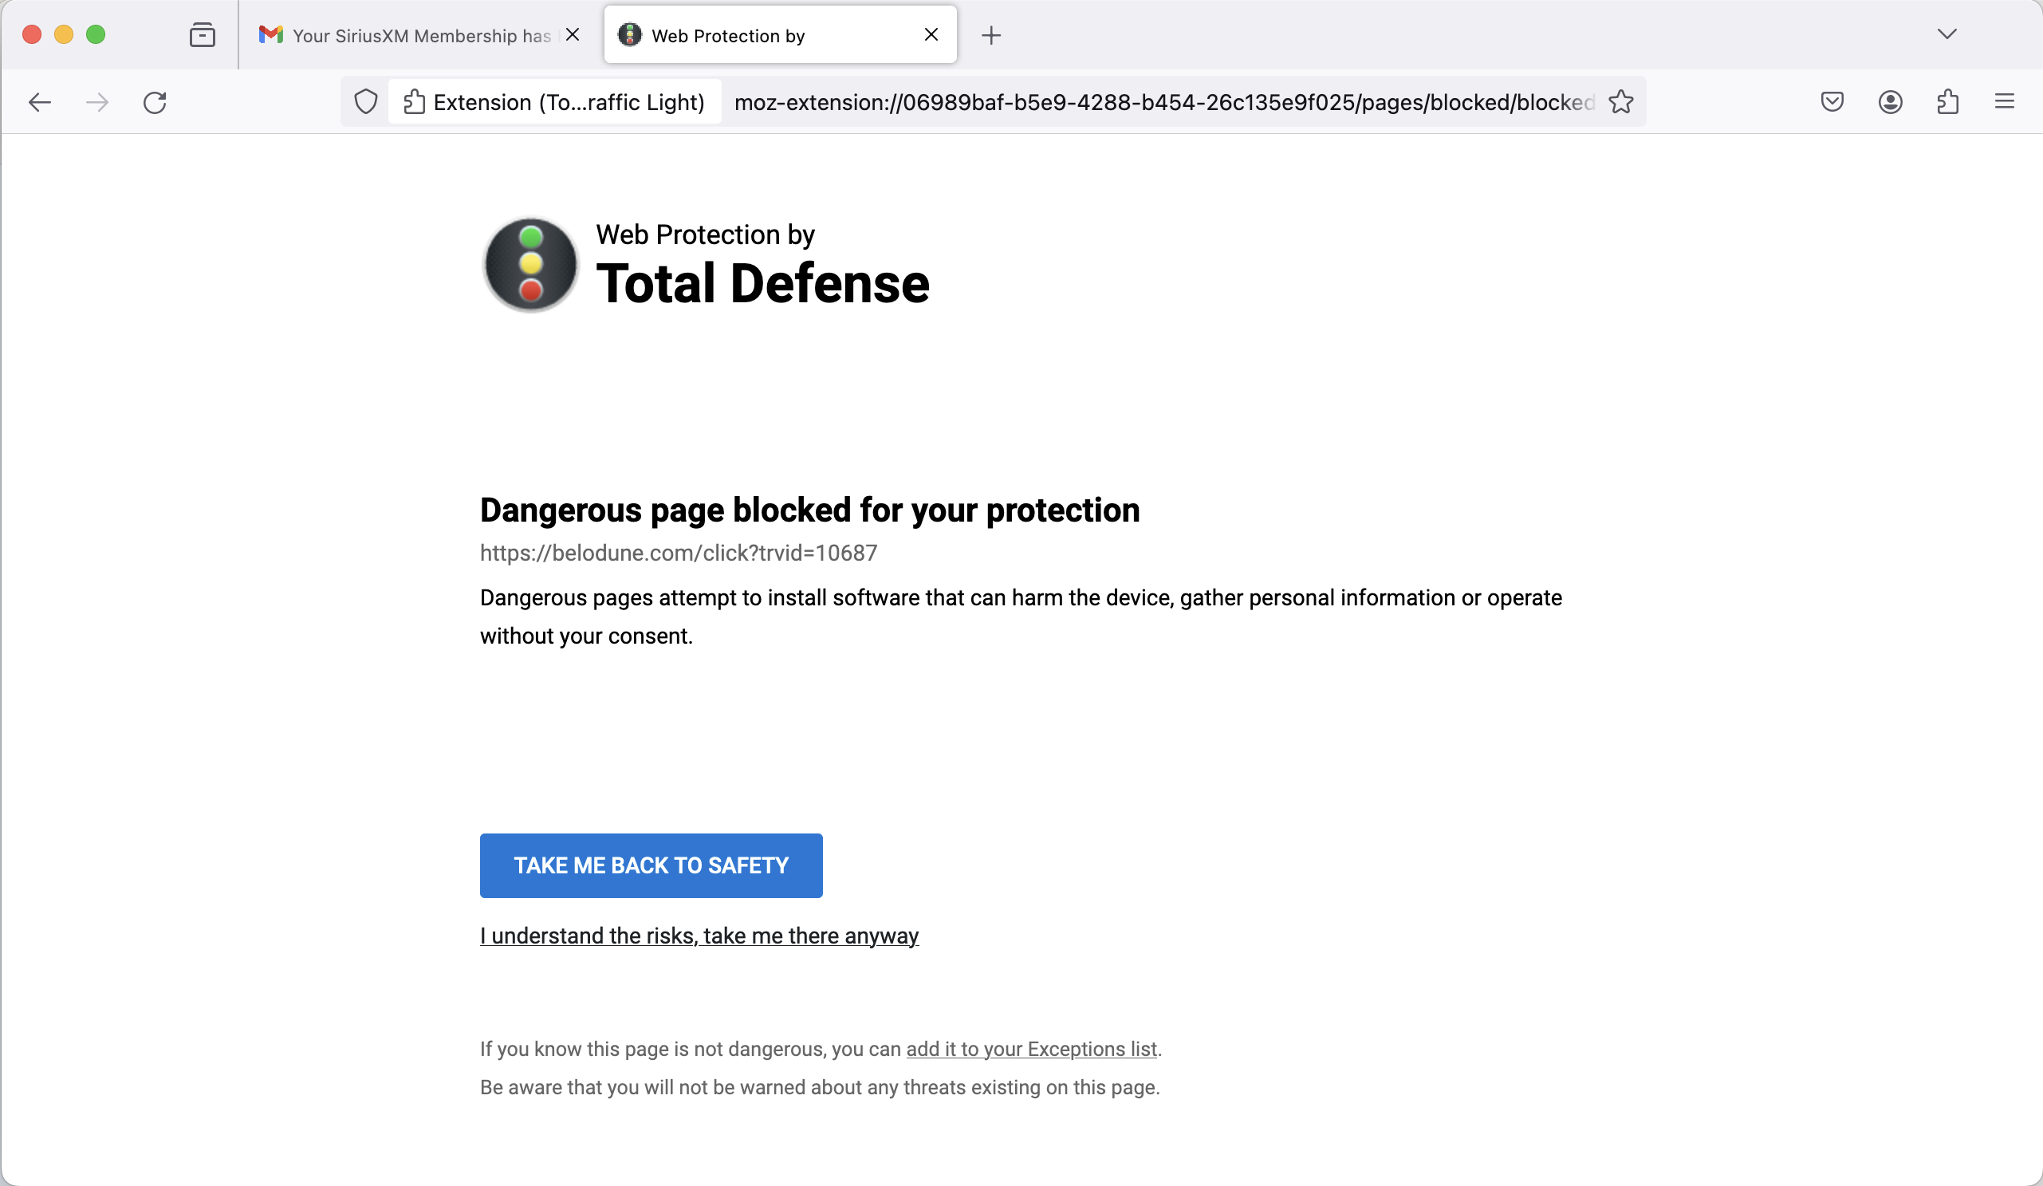Click the Extension (Traffic Light) identity chip
This screenshot has width=2043, height=1186.
(553, 102)
